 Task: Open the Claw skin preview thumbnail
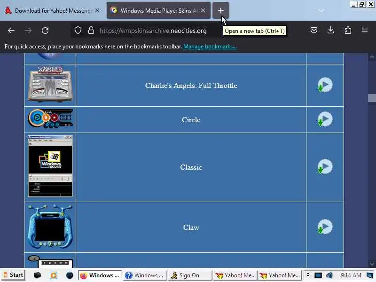click(x=50, y=227)
